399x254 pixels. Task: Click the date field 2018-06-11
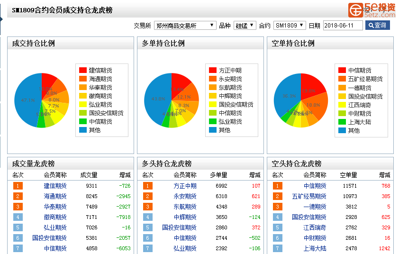click(343, 26)
